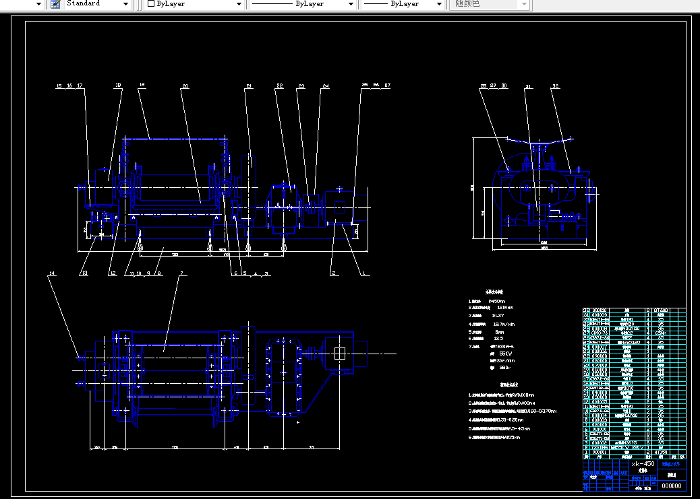Select the drawing title text xk-450
This screenshot has height=499, width=700.
(643, 464)
